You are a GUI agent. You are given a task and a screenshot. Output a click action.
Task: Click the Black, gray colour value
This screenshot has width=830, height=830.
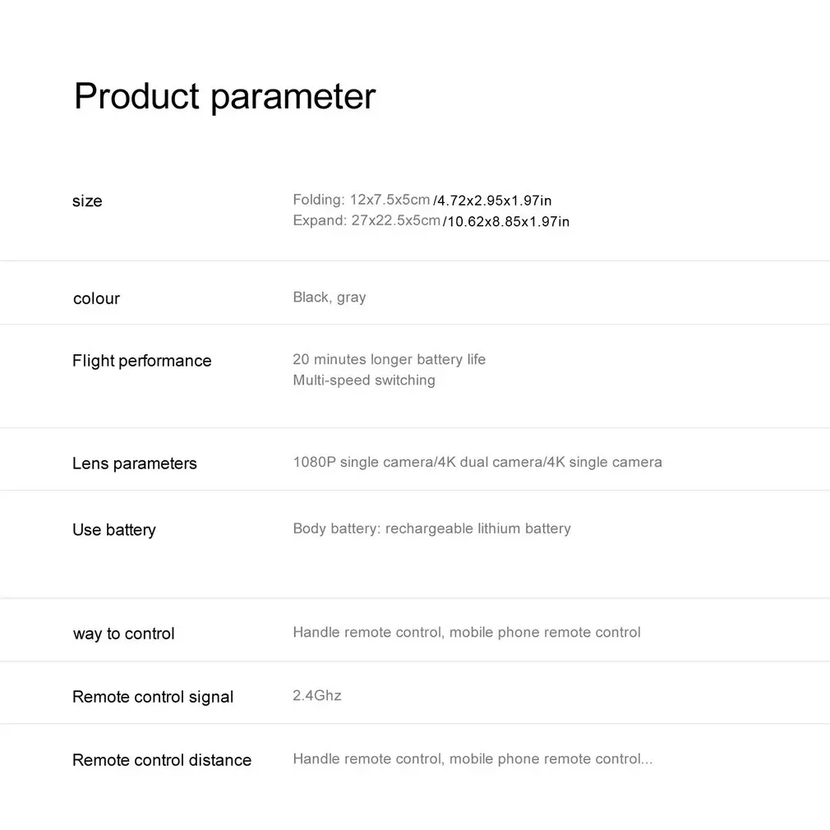coord(330,297)
